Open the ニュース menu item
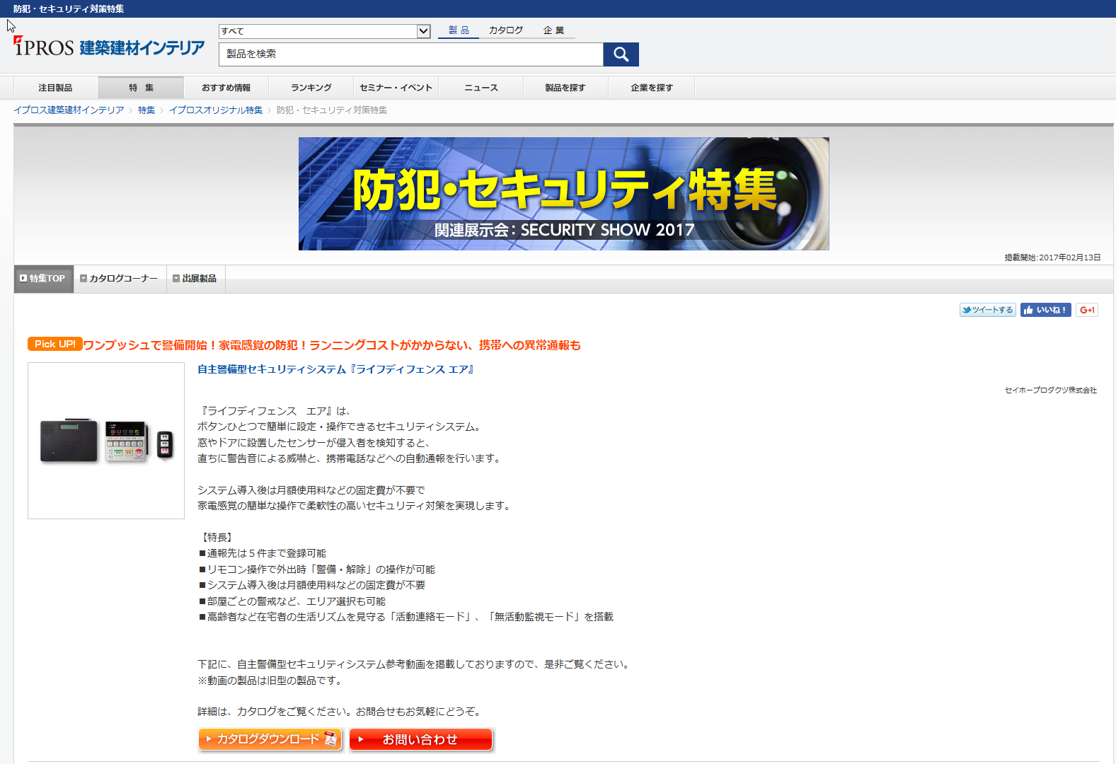Viewport: 1116px width, 764px height. point(481,88)
